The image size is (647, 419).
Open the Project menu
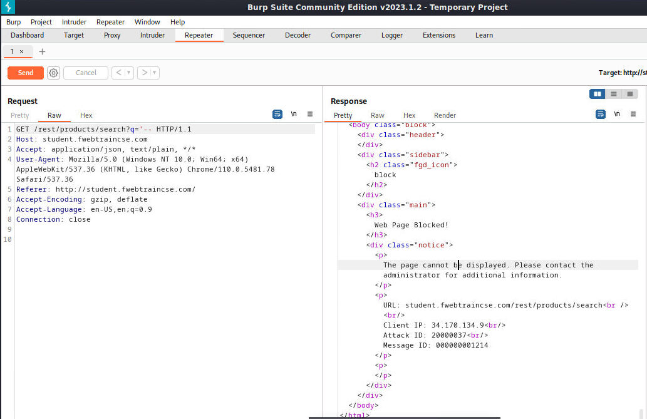pos(41,22)
